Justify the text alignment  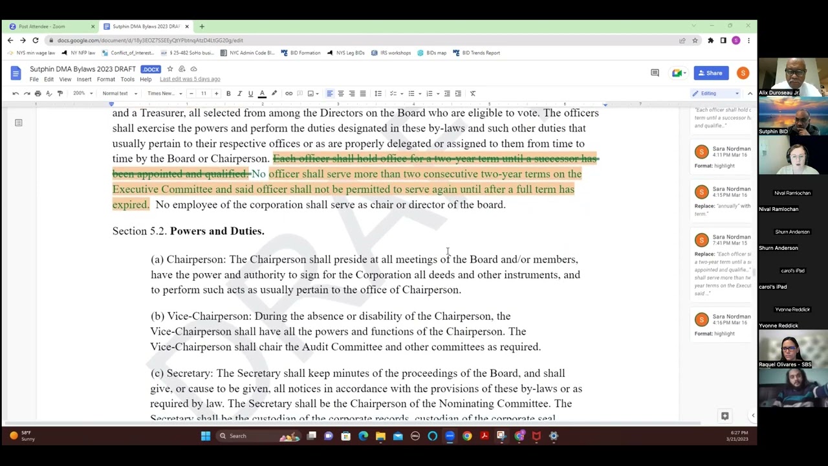pyautogui.click(x=362, y=93)
